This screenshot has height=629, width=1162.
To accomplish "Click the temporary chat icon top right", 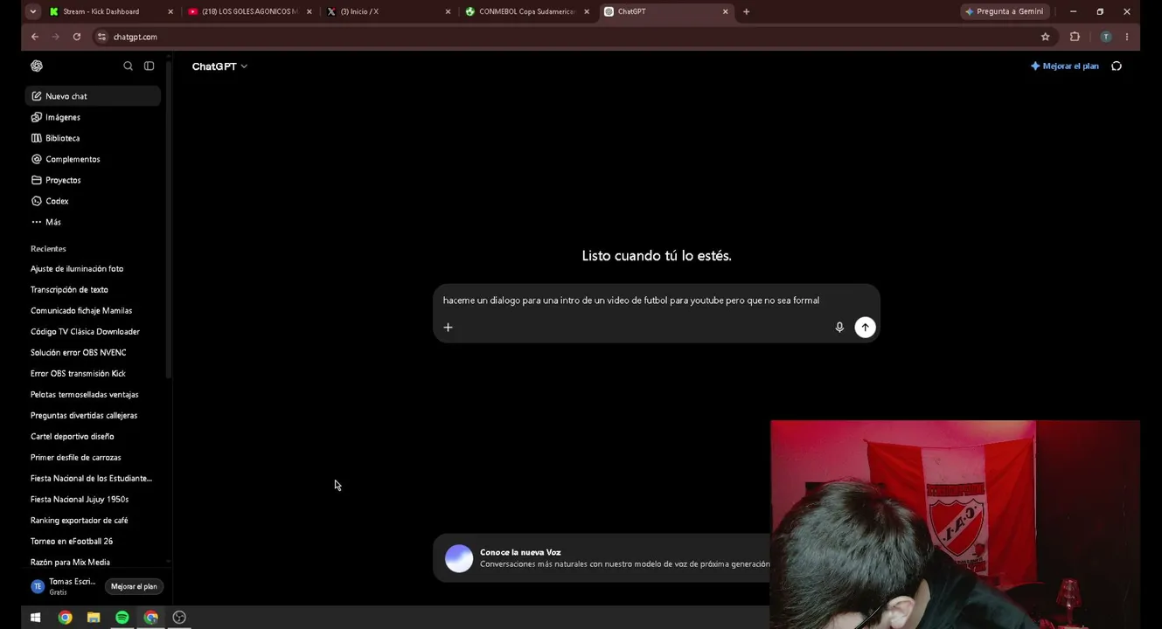I will pyautogui.click(x=1117, y=66).
